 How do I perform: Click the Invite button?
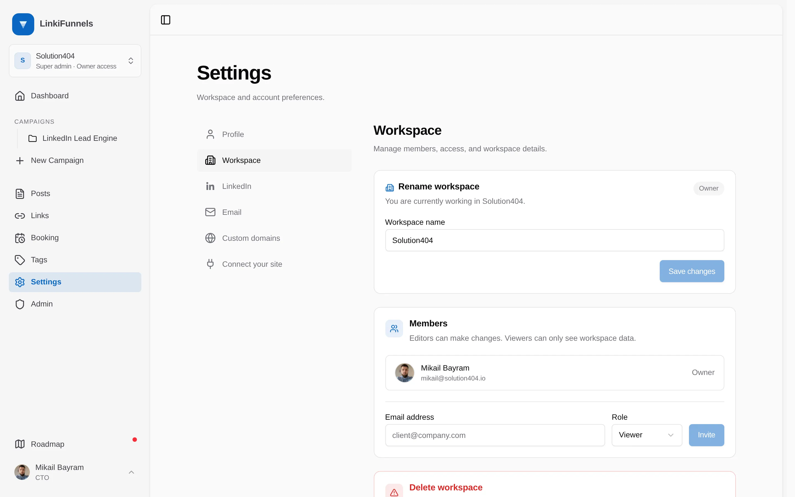pyautogui.click(x=706, y=435)
